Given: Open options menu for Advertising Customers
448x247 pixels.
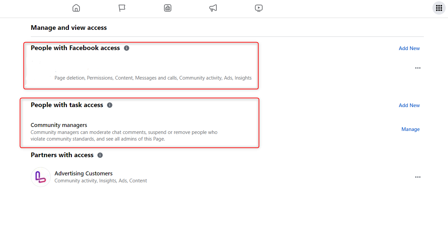Looking at the screenshot, I should coord(418,177).
